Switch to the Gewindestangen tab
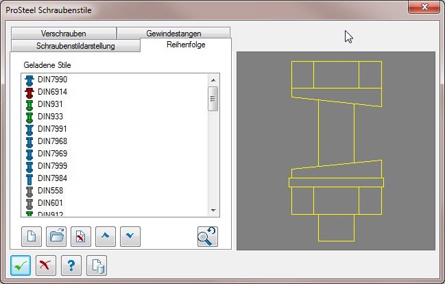Screen dimensions: 445x284 click(x=173, y=34)
